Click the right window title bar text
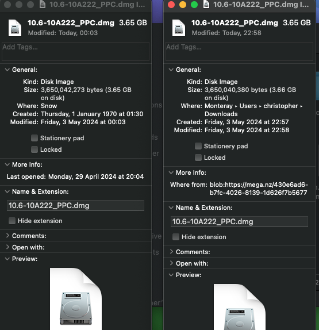The height and width of the screenshot is (330, 319). pyautogui.click(x=261, y=5)
